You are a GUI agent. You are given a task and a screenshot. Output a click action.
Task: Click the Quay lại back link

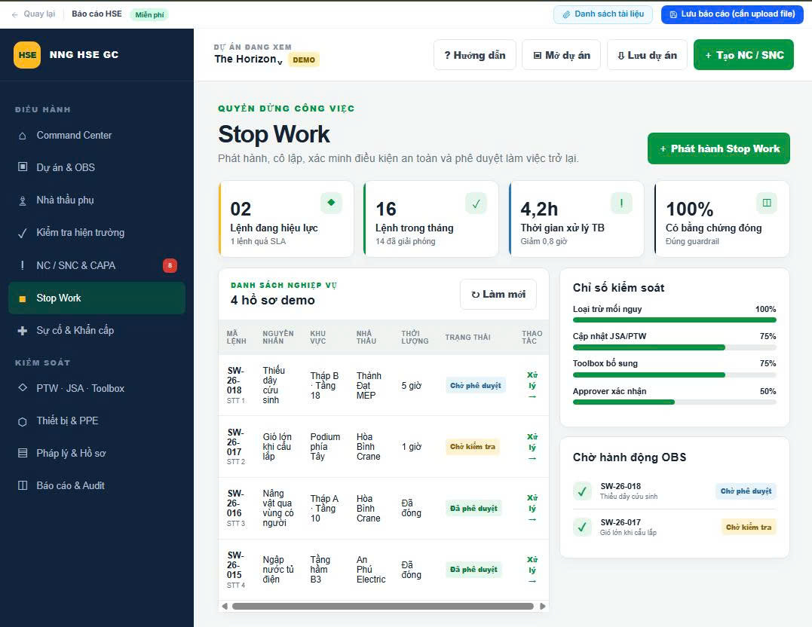pyautogui.click(x=33, y=14)
